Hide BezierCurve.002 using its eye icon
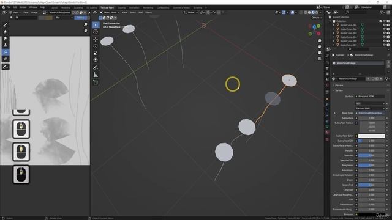This screenshot has width=392, height=220. (384, 29)
